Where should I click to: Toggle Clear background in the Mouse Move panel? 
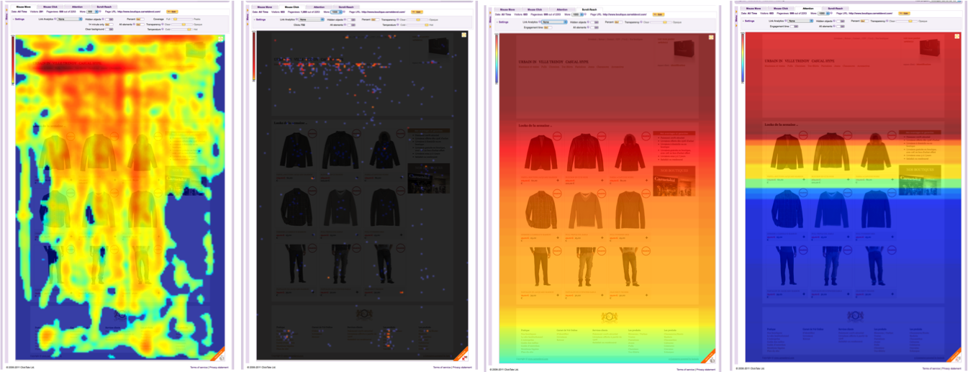pos(109,29)
